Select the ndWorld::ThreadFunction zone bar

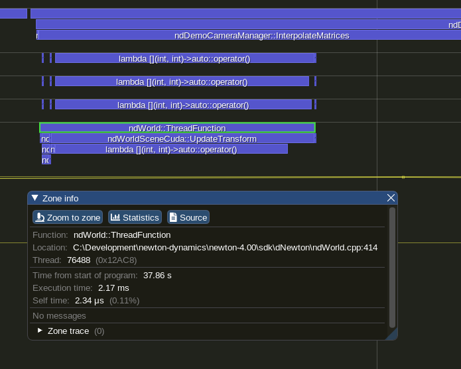click(x=177, y=128)
